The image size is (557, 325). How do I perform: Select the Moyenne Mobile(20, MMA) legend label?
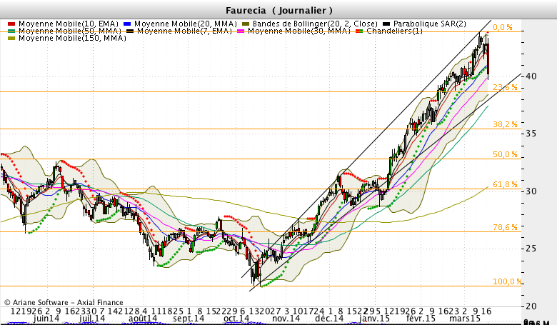[186, 24]
